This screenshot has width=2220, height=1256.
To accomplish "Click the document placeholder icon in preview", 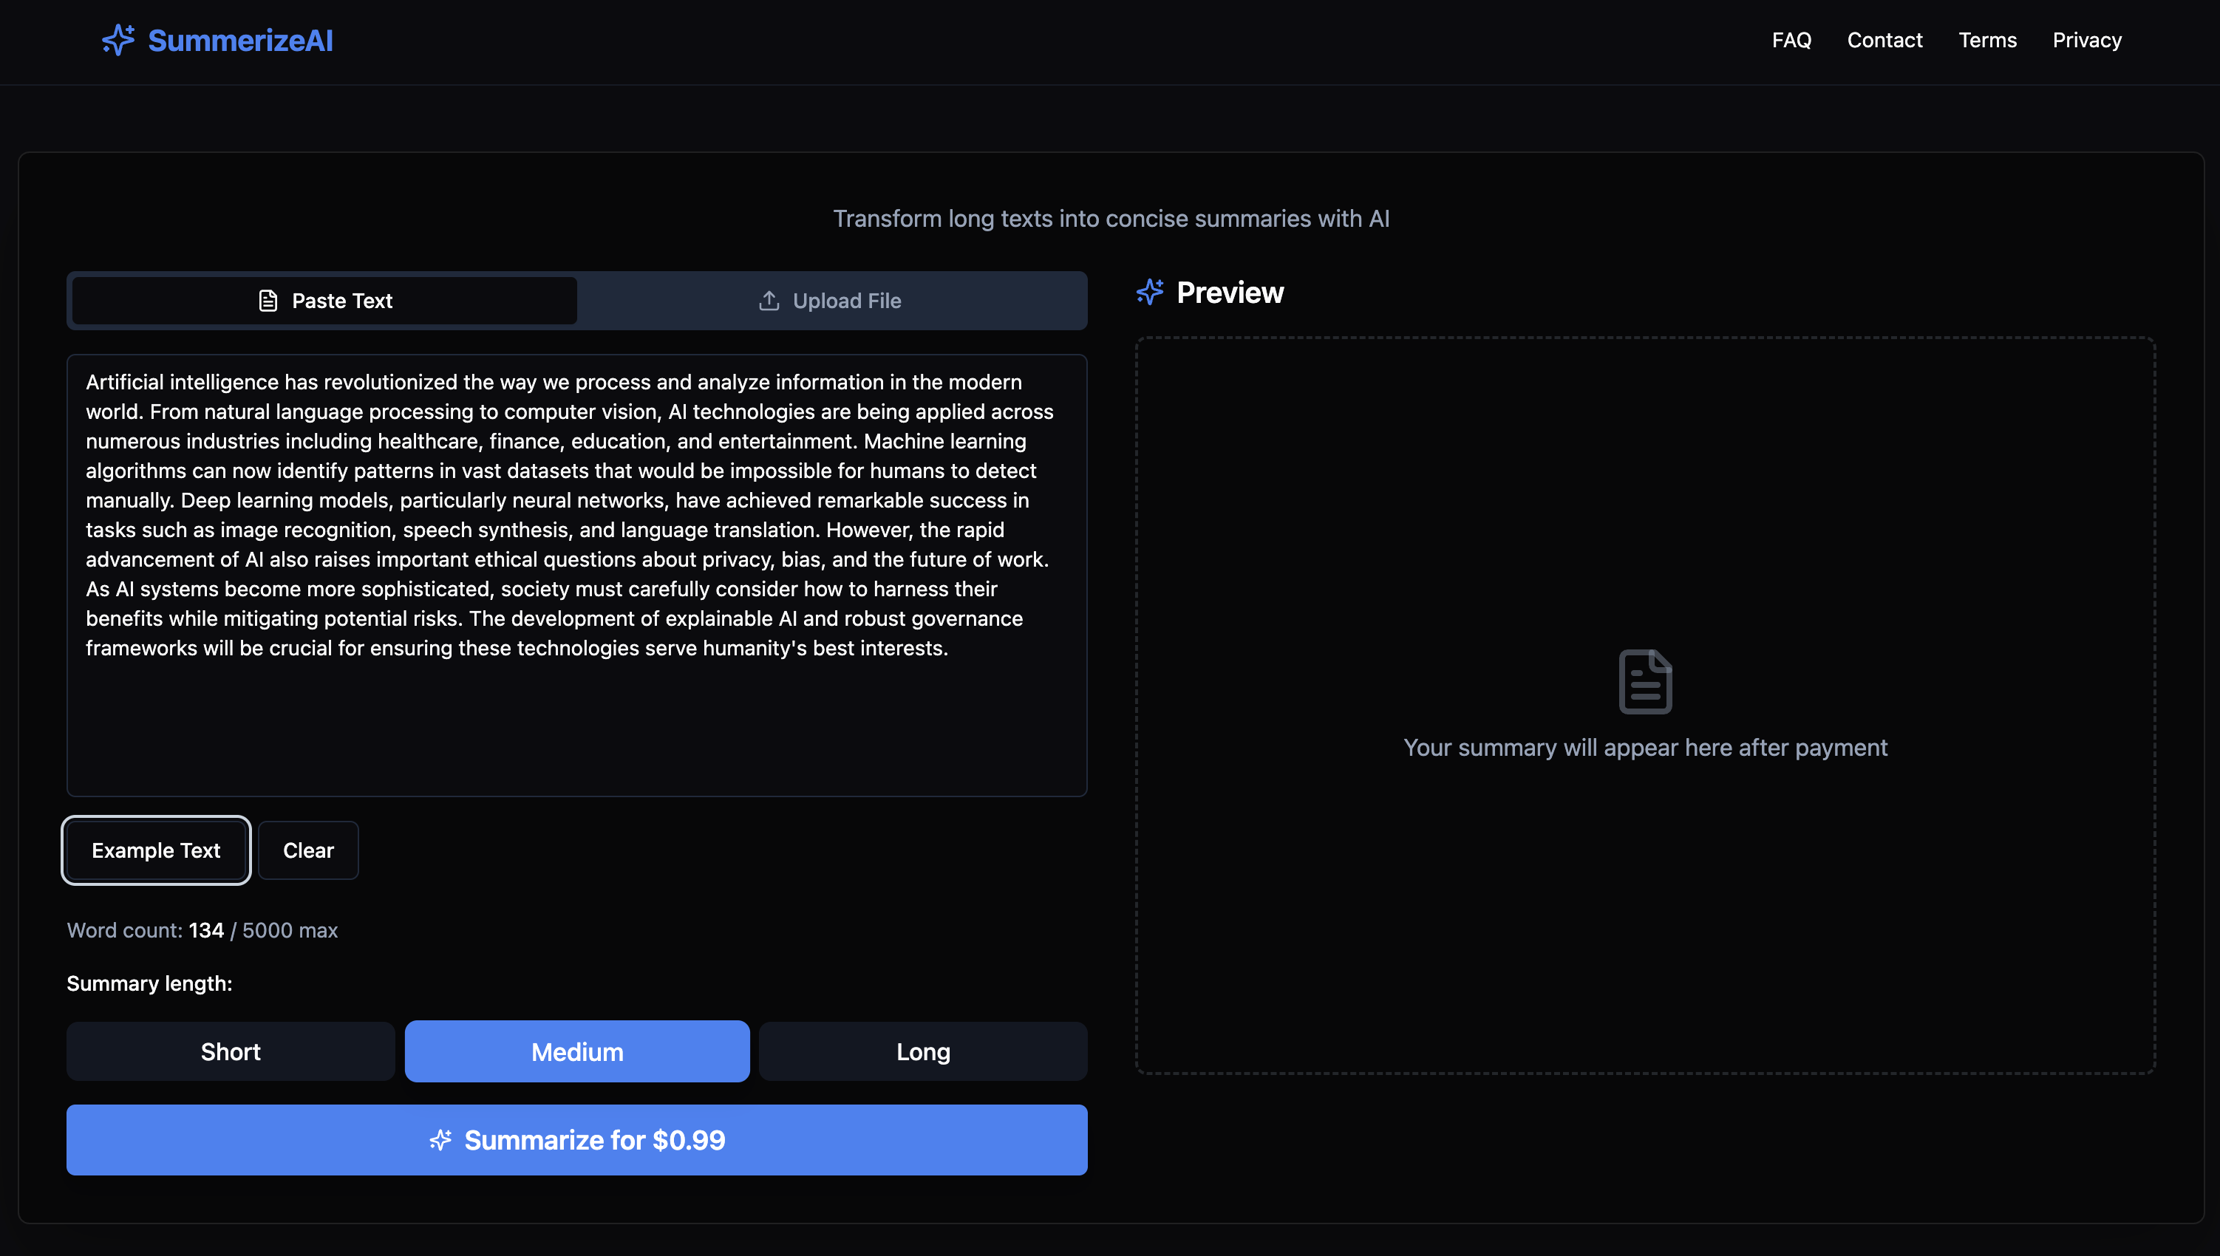I will pos(1644,681).
